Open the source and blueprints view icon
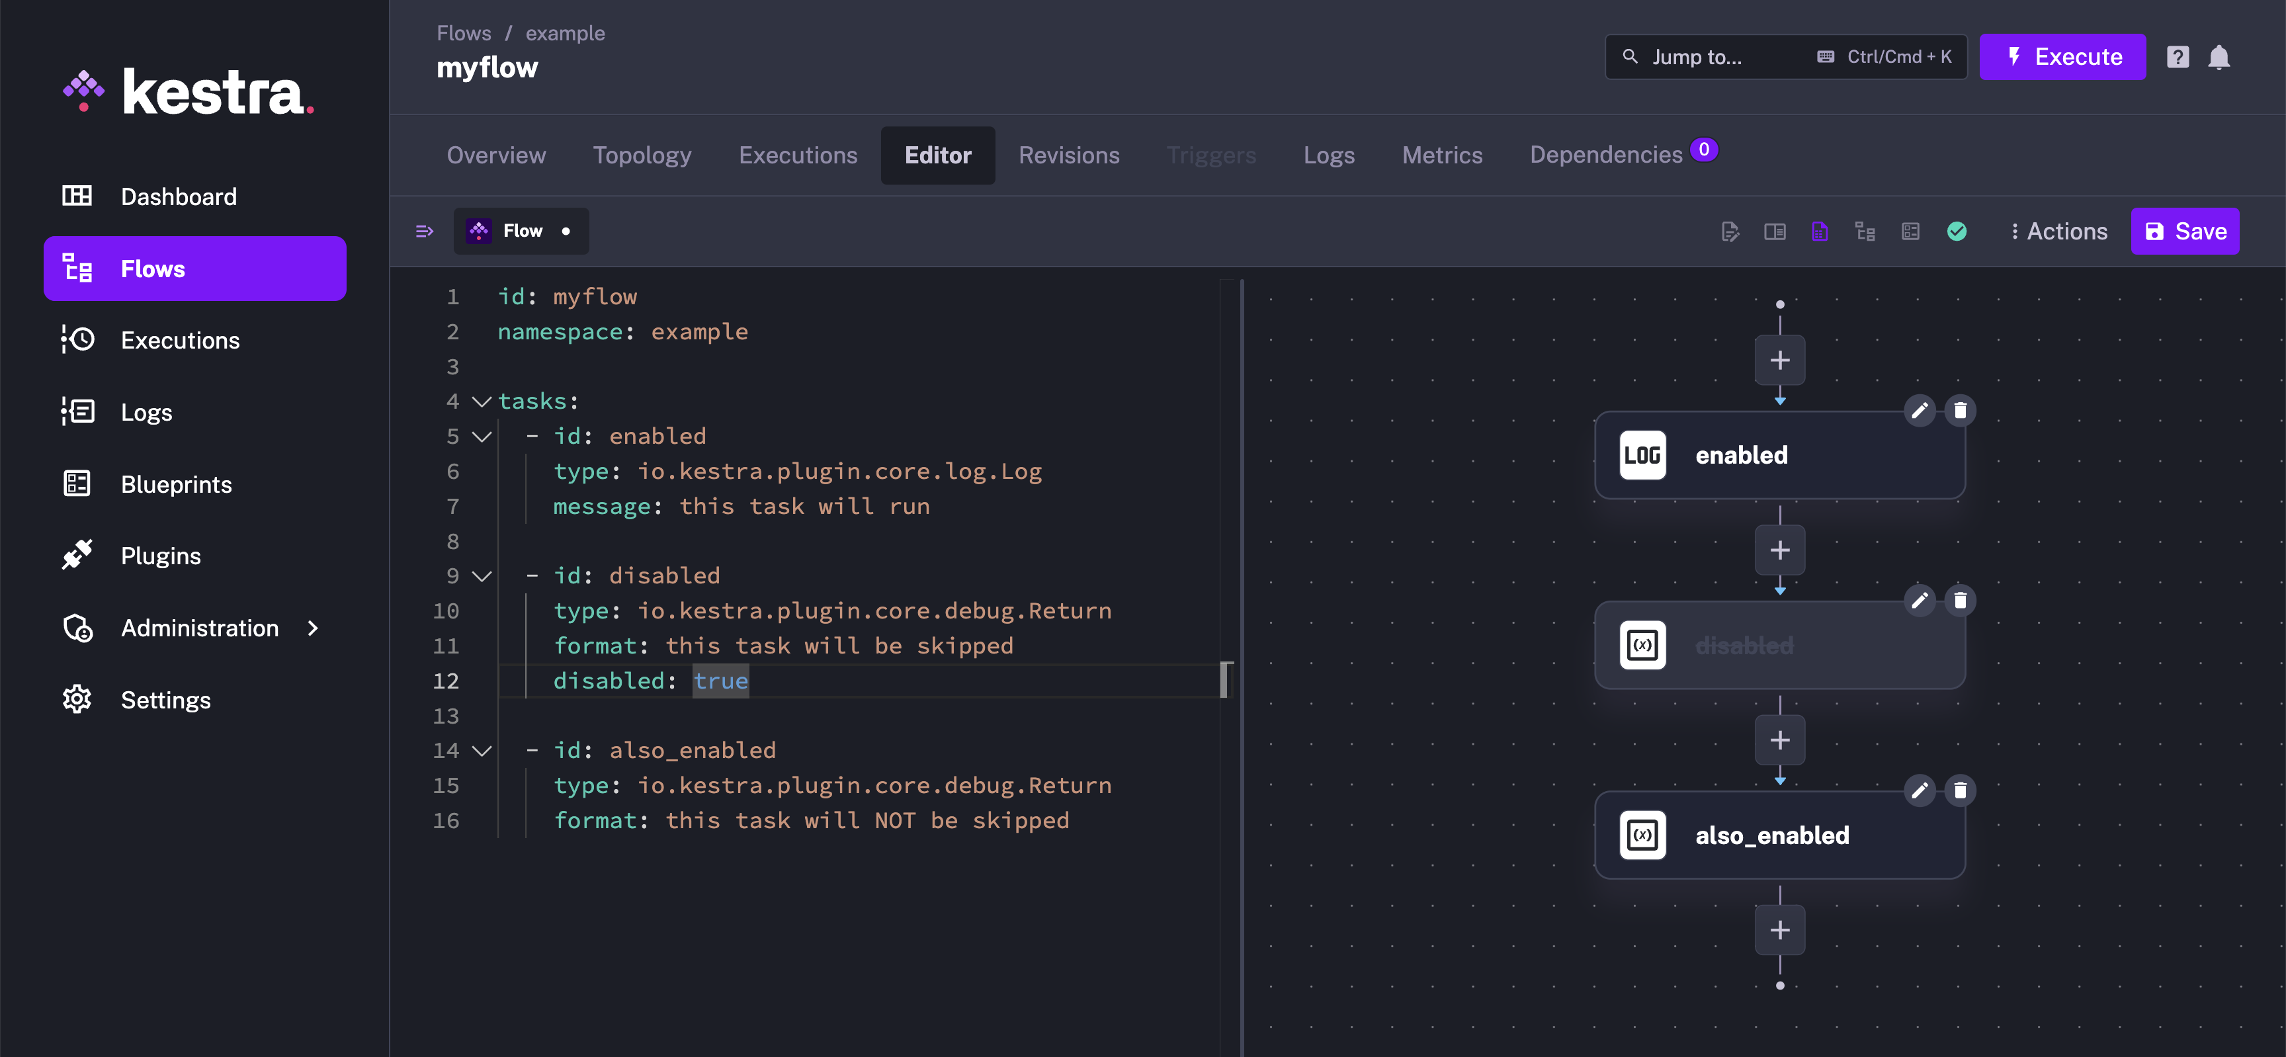The width and height of the screenshot is (2286, 1057). click(1910, 232)
